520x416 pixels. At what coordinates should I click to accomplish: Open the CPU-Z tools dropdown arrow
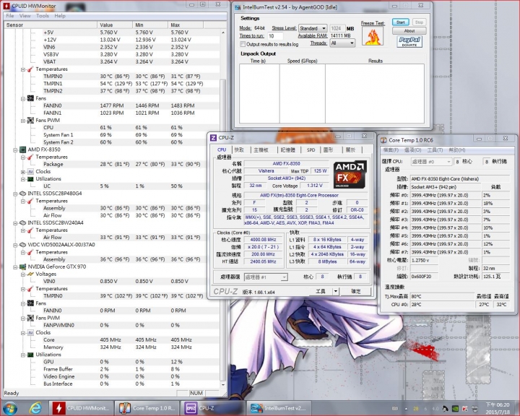click(x=336, y=291)
